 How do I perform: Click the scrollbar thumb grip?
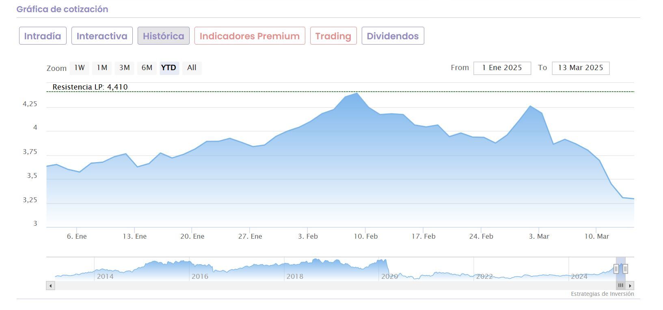coord(620,286)
